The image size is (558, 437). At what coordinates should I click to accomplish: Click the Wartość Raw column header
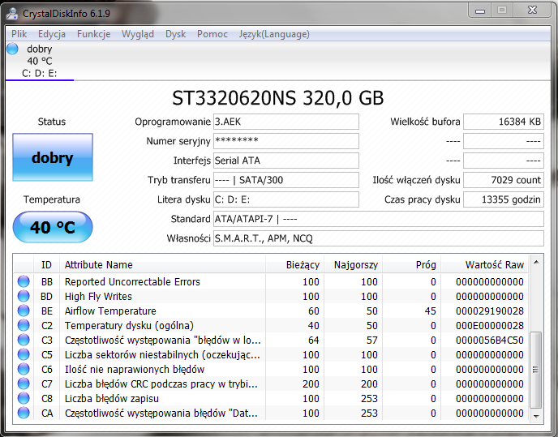pos(494,265)
